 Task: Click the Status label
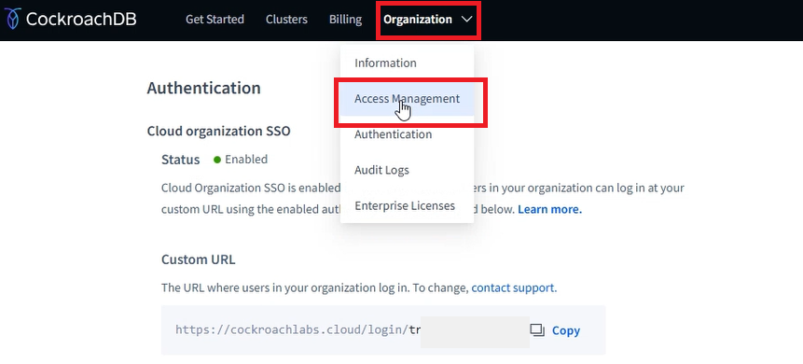coord(180,160)
